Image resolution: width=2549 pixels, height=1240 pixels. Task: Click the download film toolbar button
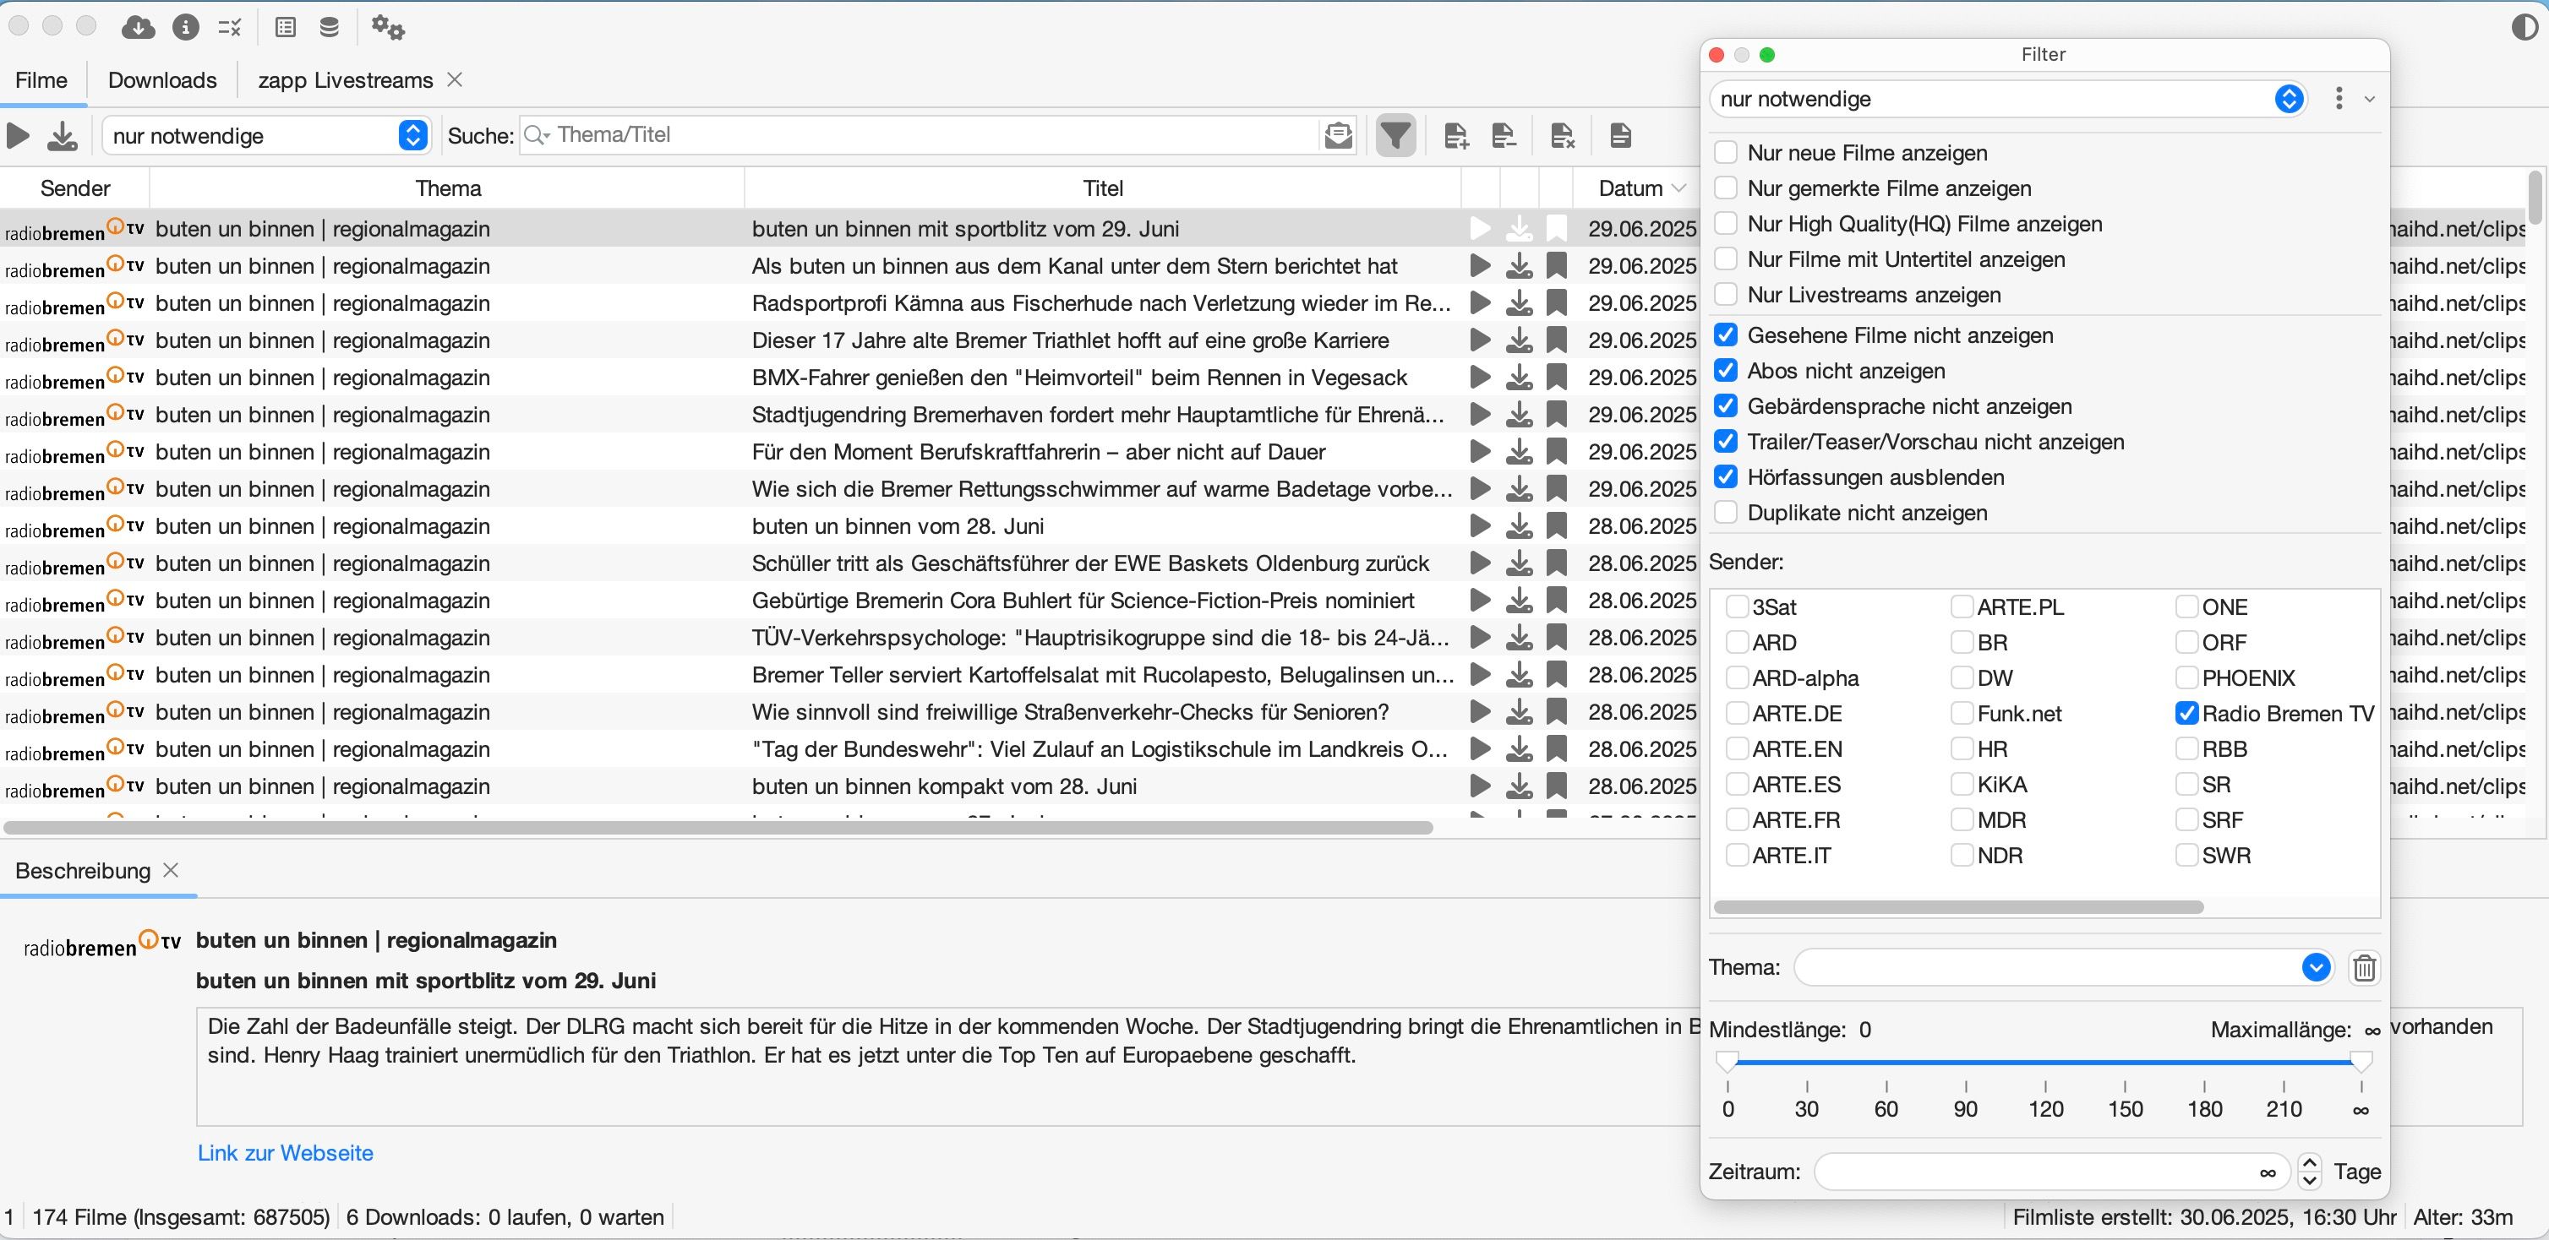click(63, 135)
